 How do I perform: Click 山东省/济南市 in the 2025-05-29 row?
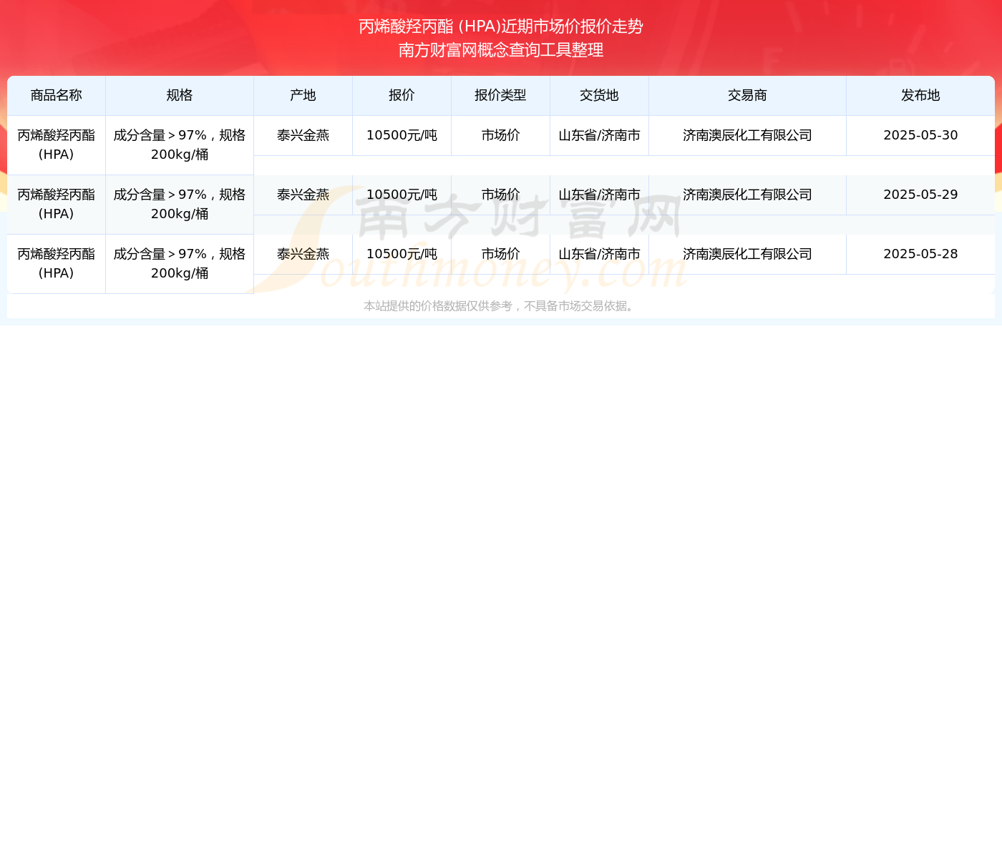tap(600, 195)
